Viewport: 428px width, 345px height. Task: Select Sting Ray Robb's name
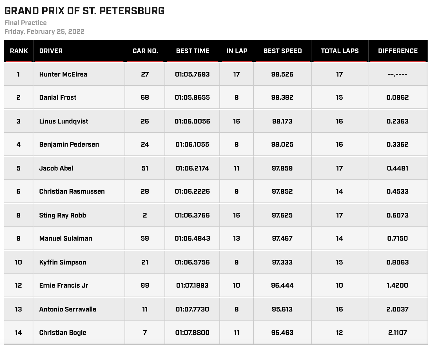pyautogui.click(x=63, y=215)
